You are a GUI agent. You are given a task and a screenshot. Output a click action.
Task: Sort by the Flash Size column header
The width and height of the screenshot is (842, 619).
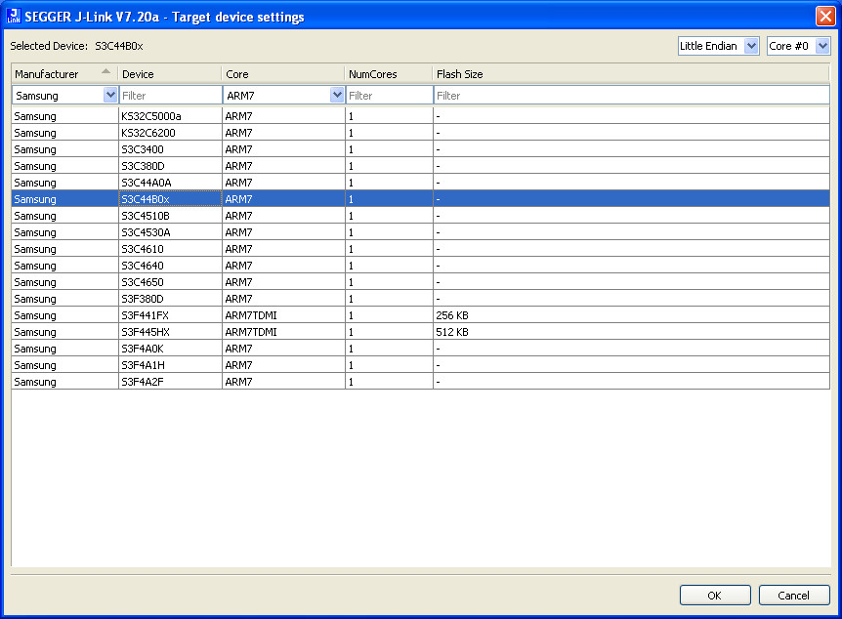631,74
